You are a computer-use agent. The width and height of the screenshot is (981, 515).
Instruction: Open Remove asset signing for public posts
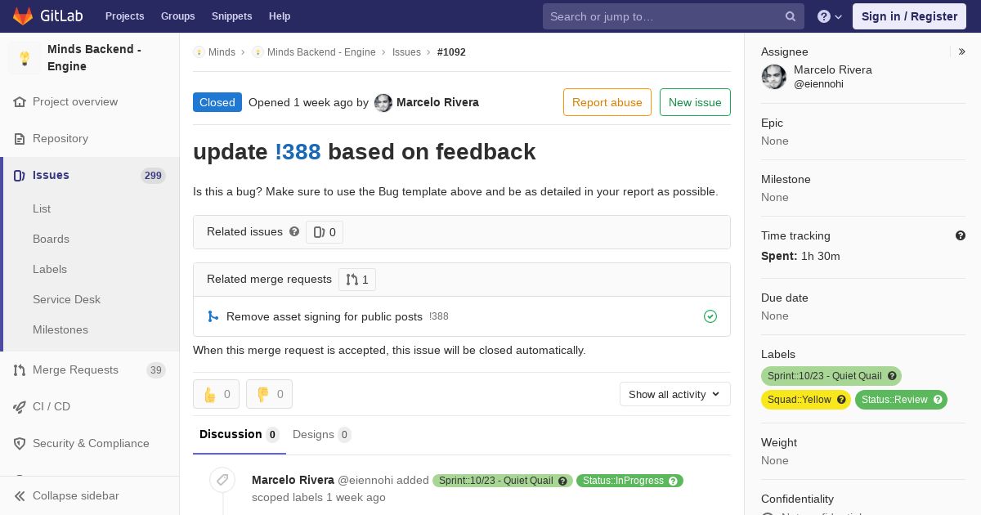pyautogui.click(x=325, y=316)
